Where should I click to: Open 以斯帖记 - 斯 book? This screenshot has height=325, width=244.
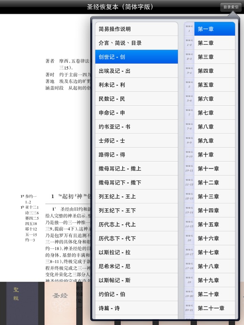(x=137, y=280)
